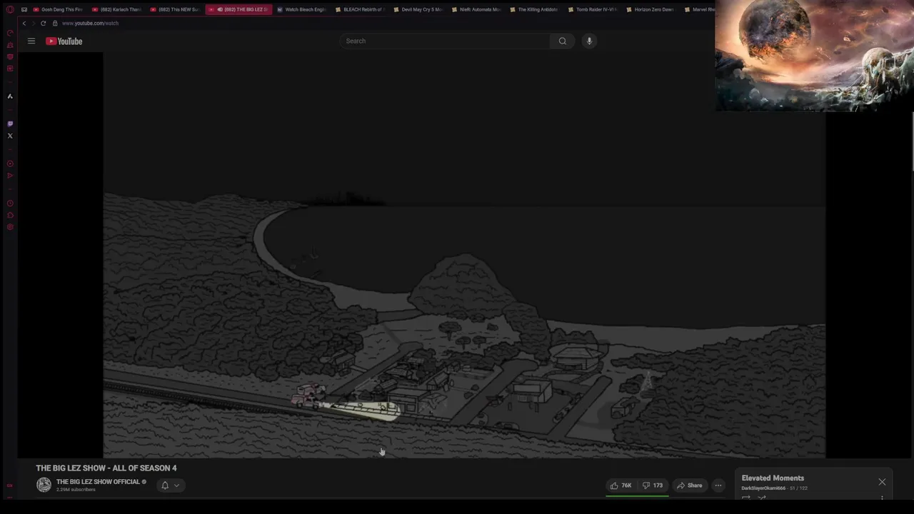914x514 pixels.
Task: Click the page vertical scrollbar
Action: point(912,143)
